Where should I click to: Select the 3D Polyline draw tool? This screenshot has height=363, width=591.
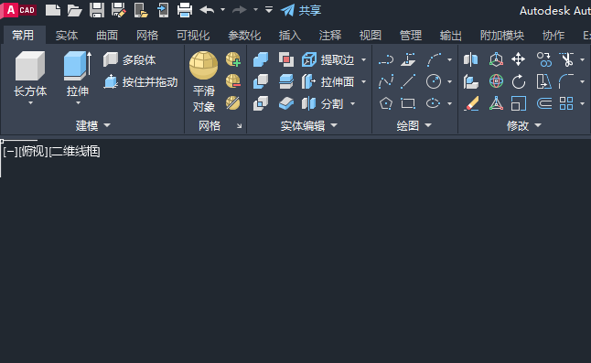click(x=408, y=59)
